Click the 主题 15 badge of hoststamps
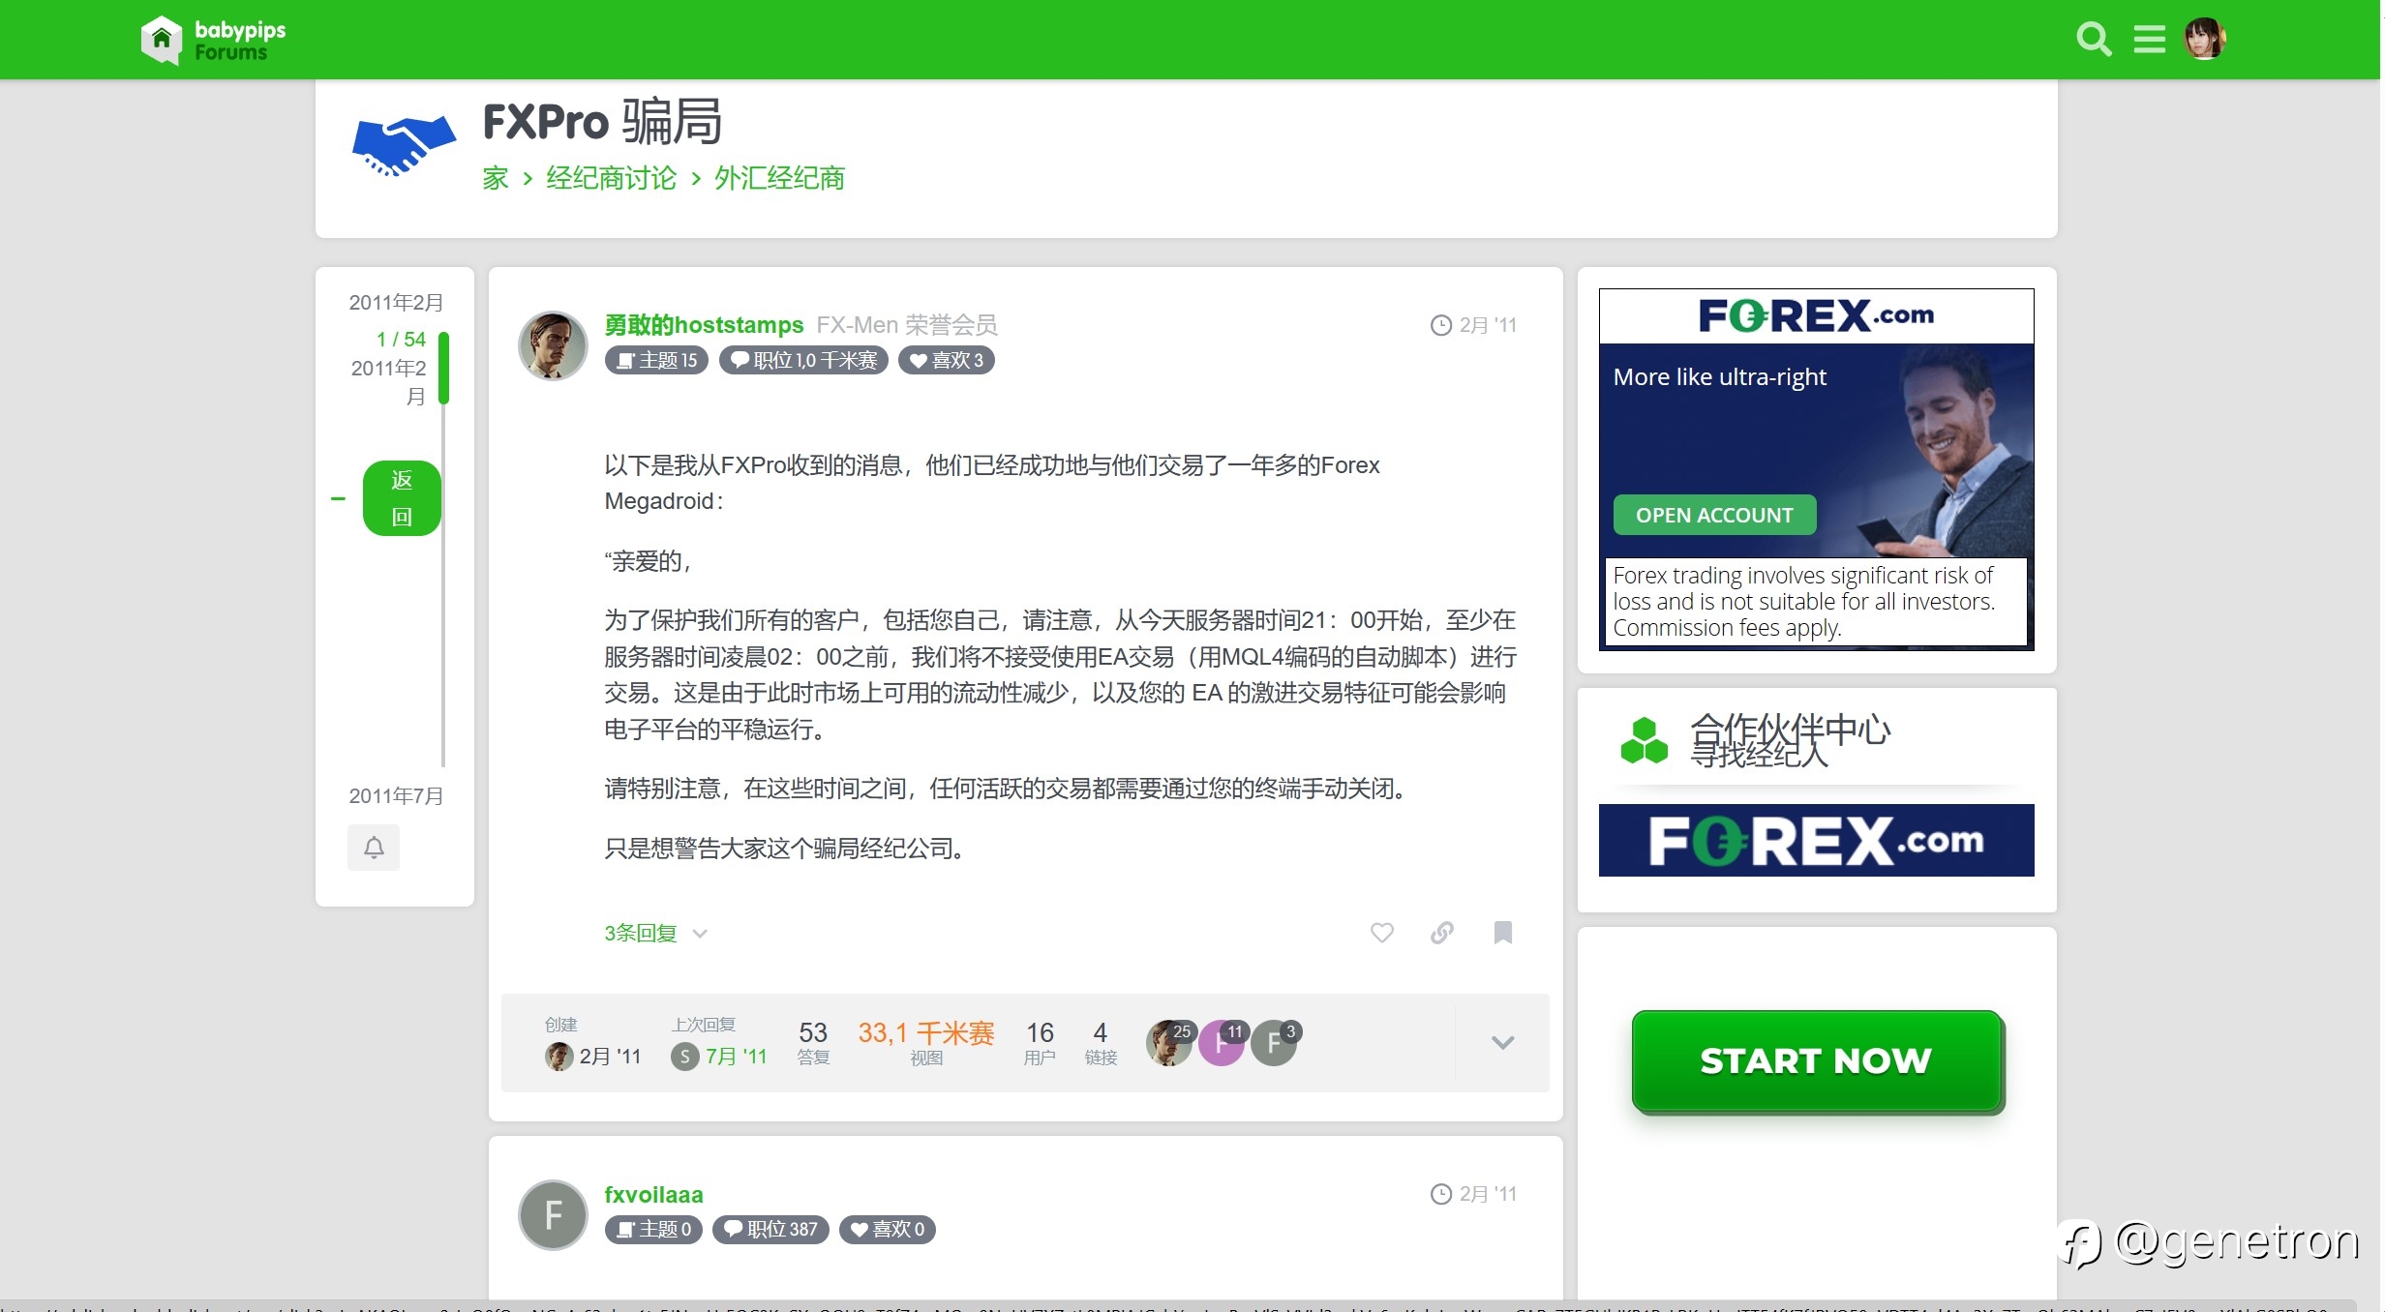This screenshot has width=2385, height=1312. click(x=656, y=361)
